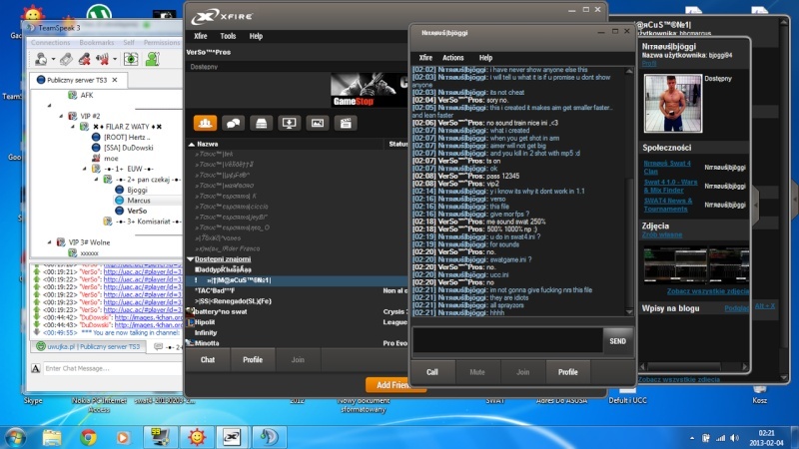Click TeamSpeak green contacts icon
799x449 pixels.
coord(153,59)
